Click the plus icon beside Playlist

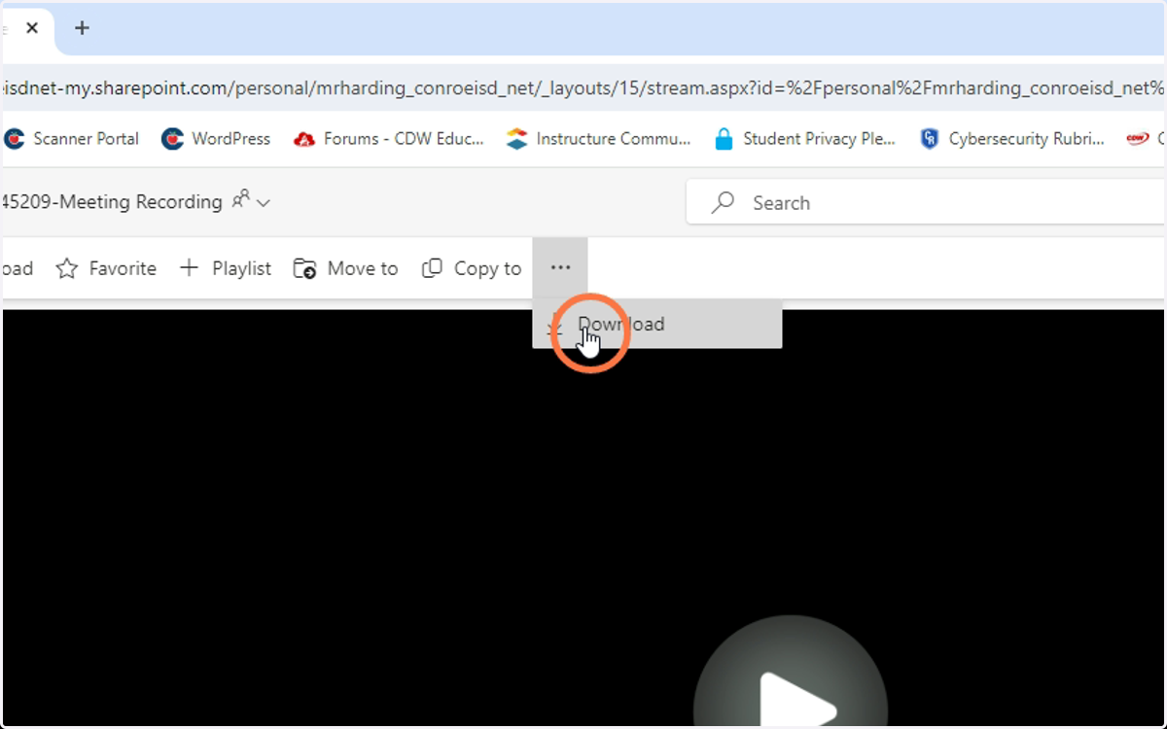pos(190,267)
